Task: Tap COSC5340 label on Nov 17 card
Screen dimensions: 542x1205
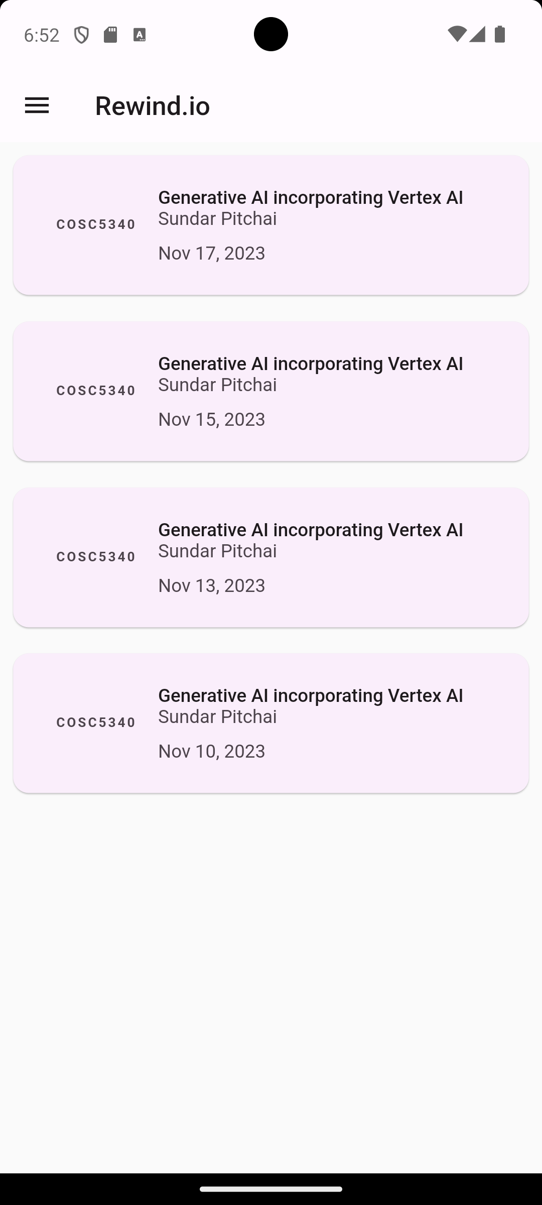Action: coord(96,224)
